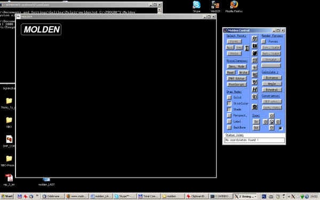Click the Write button under Miscellaneous
Screen dimensions: 320x200
243,73
